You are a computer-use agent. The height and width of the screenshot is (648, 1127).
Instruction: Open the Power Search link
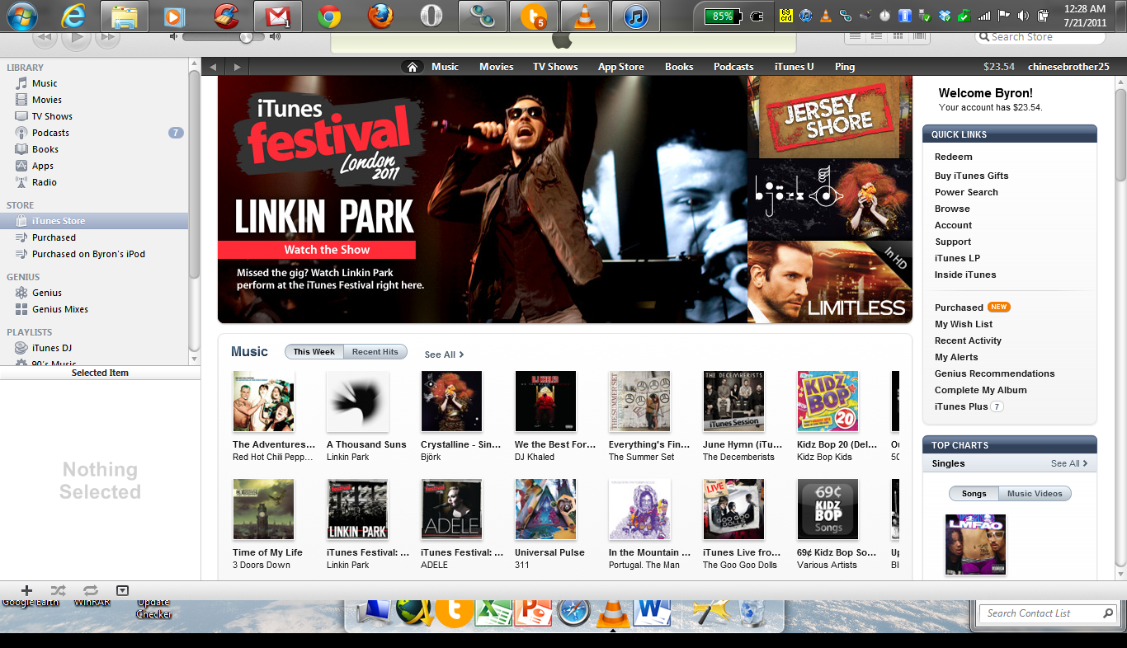966,192
